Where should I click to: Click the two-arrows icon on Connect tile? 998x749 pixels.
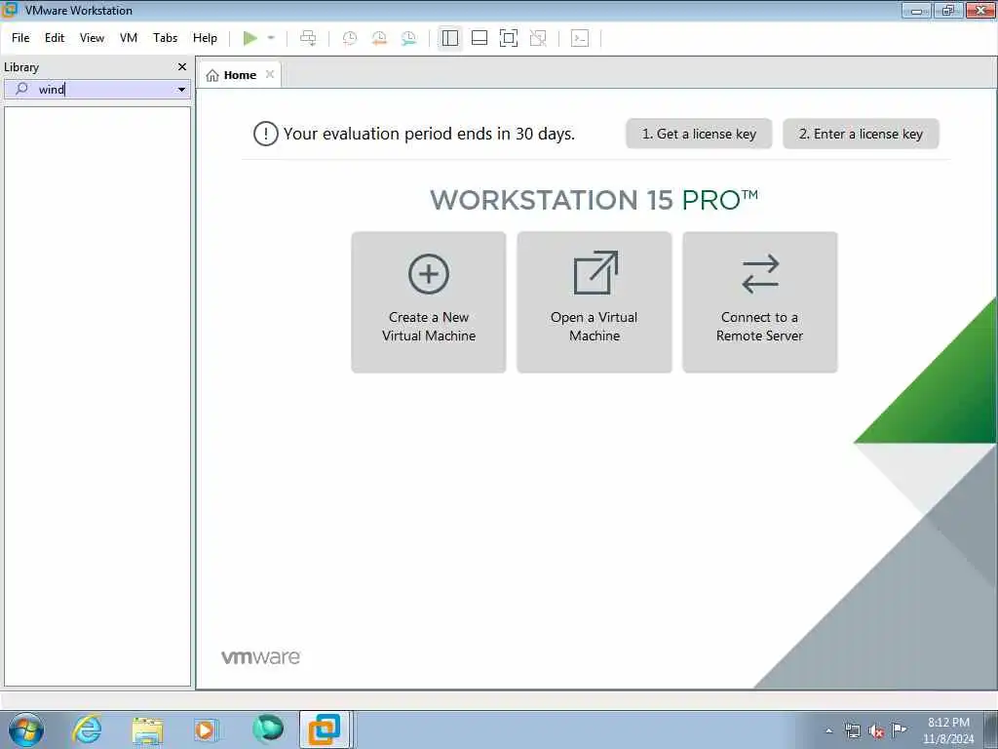(760, 274)
